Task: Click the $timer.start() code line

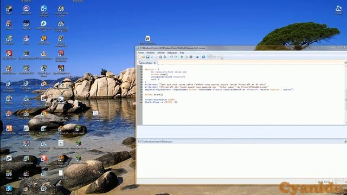Action: tap(154, 95)
